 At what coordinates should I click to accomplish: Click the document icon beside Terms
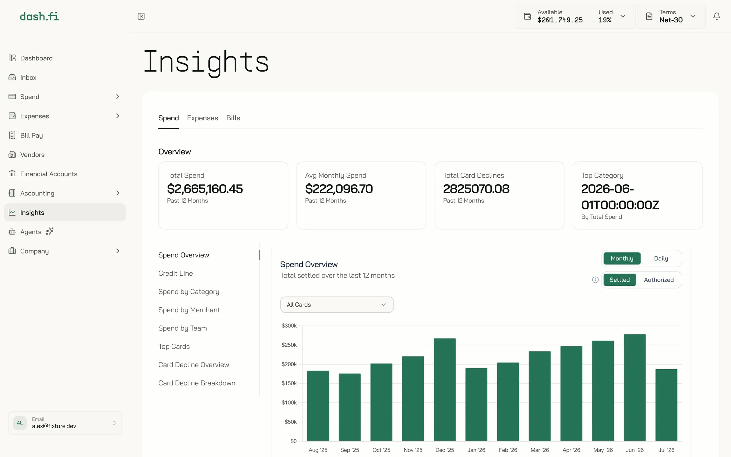(x=649, y=16)
